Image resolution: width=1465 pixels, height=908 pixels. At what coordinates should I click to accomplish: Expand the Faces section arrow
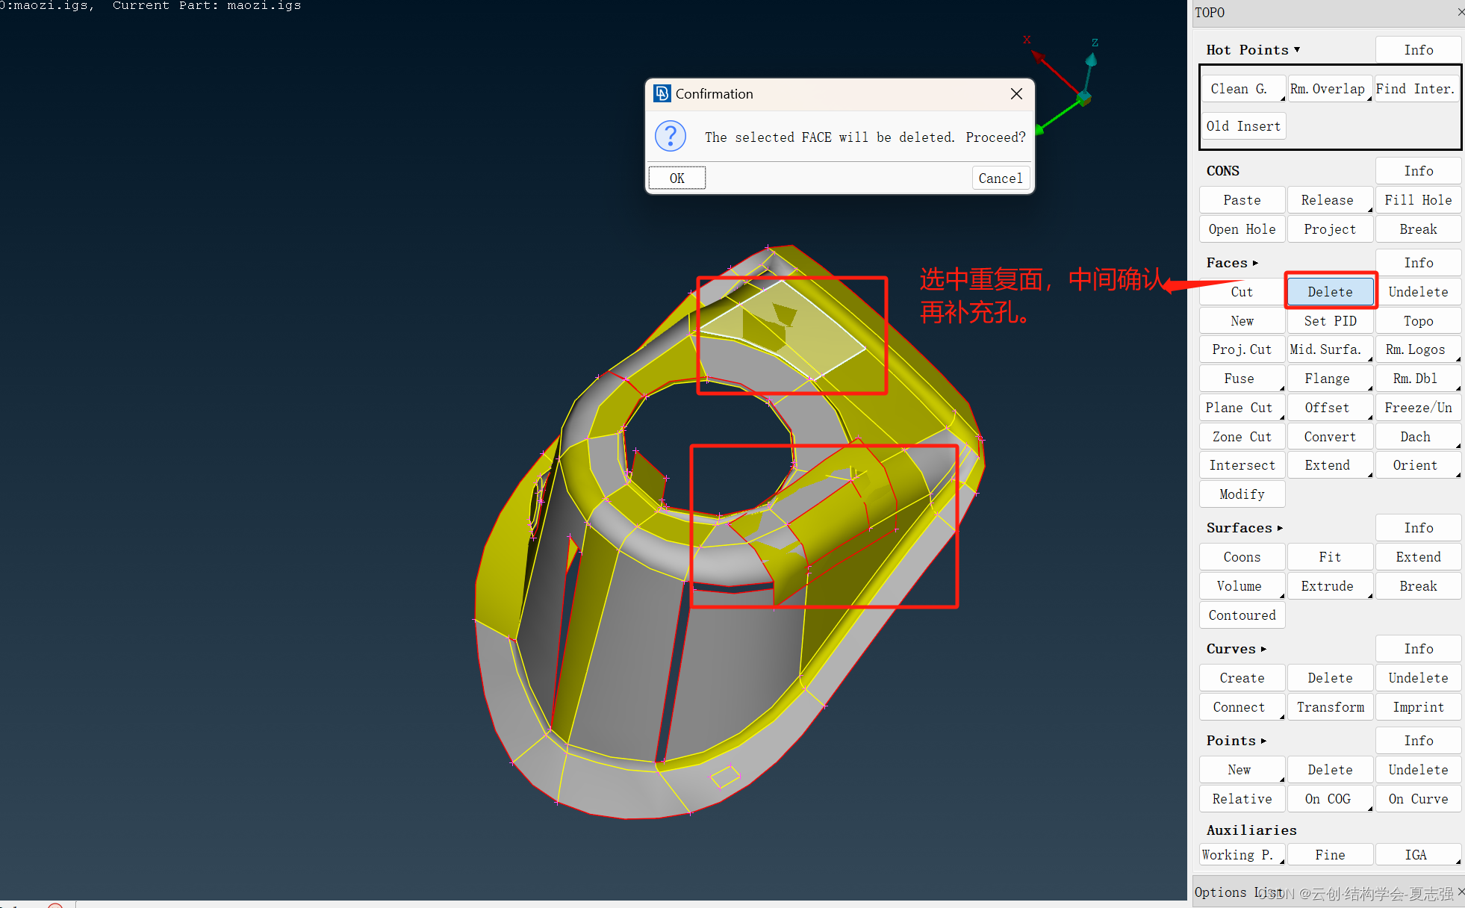coord(1255,263)
